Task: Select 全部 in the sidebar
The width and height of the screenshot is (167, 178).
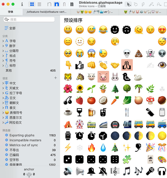Action: click(x=10, y=28)
